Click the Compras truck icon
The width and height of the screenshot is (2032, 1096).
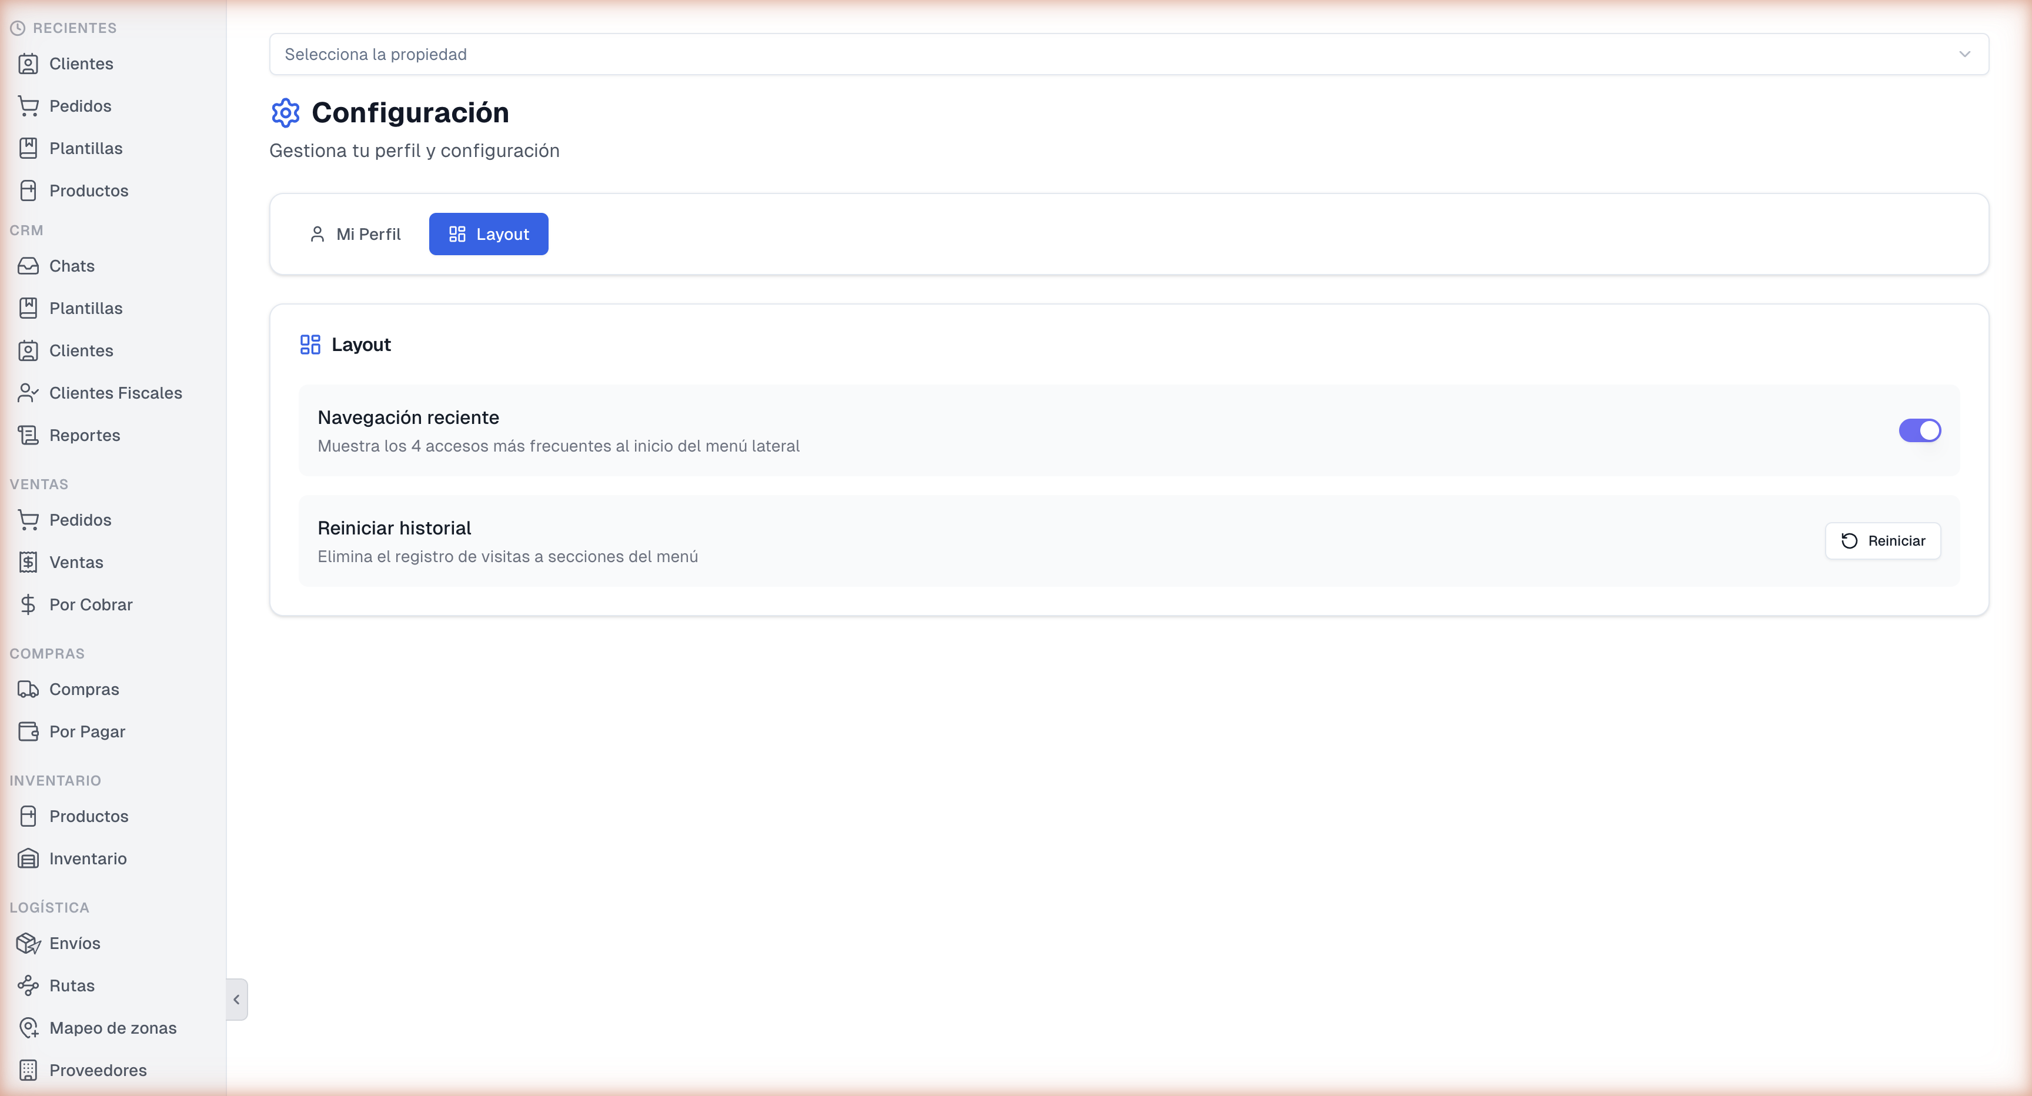click(x=28, y=690)
